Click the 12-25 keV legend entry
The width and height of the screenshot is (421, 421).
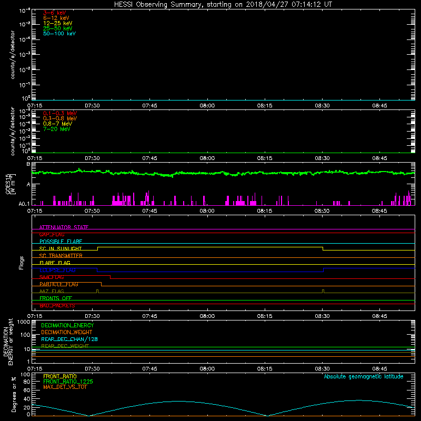58,23
